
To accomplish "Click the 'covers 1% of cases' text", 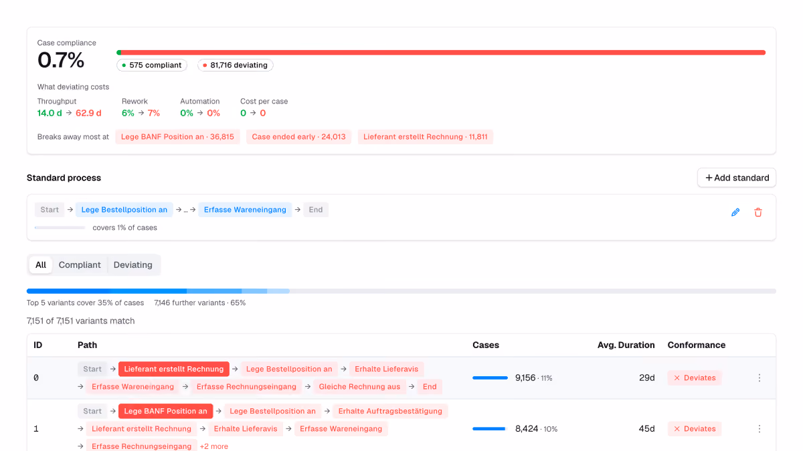I will tap(125, 228).
